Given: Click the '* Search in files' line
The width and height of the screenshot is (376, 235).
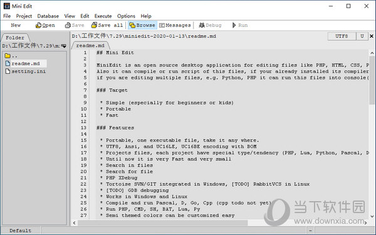Looking at the screenshot, I should [127, 165].
